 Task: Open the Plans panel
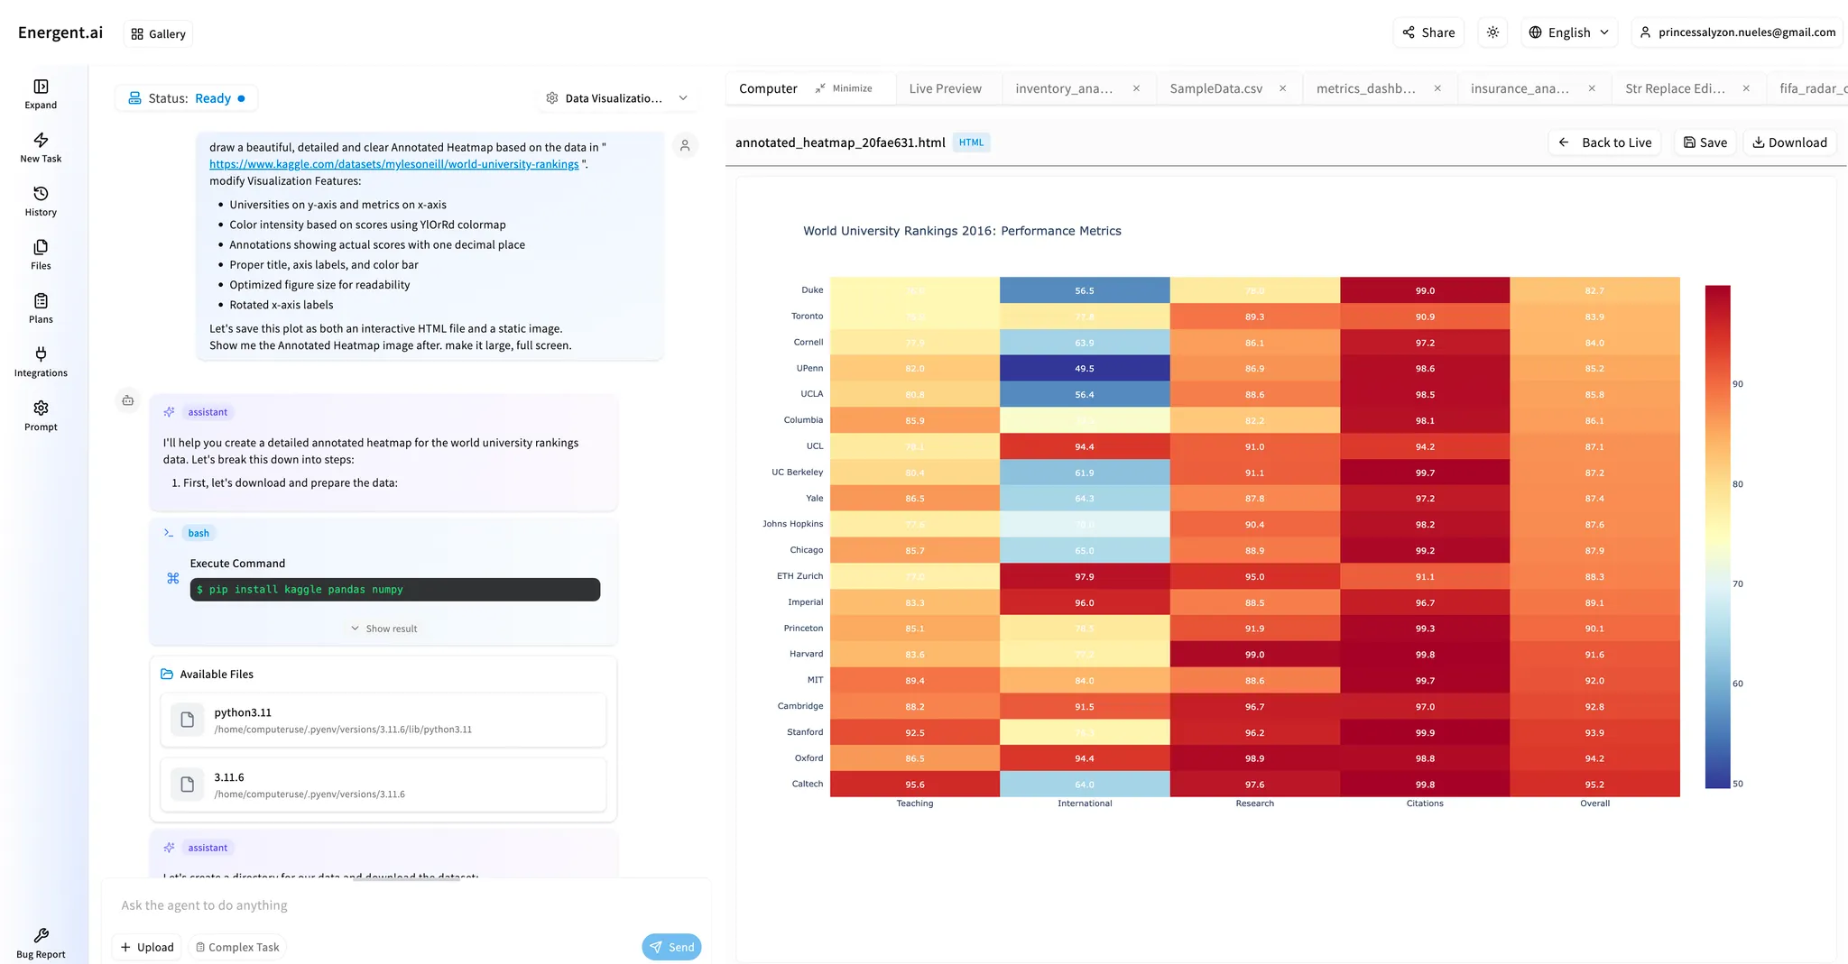(x=40, y=307)
